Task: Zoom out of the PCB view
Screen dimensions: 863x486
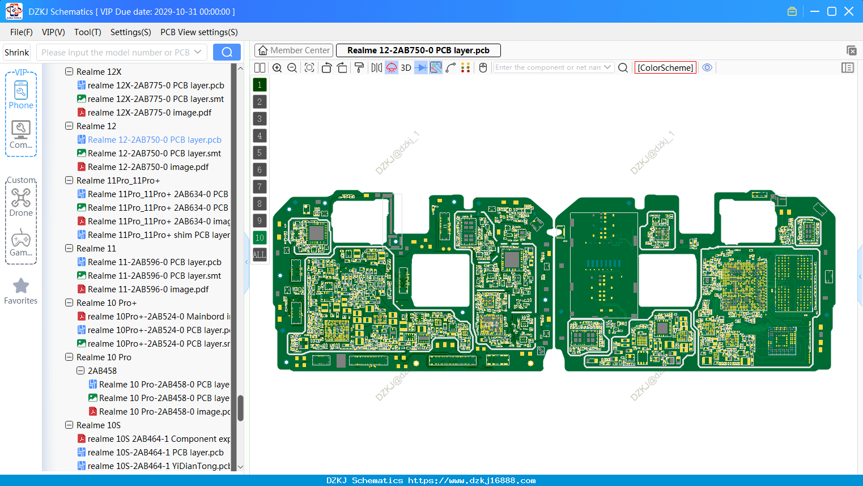Action: tap(292, 67)
